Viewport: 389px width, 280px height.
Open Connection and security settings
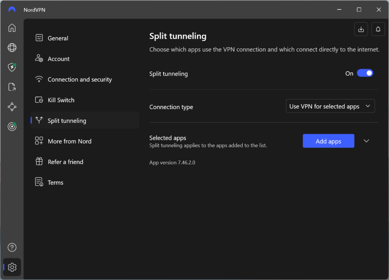click(85, 79)
